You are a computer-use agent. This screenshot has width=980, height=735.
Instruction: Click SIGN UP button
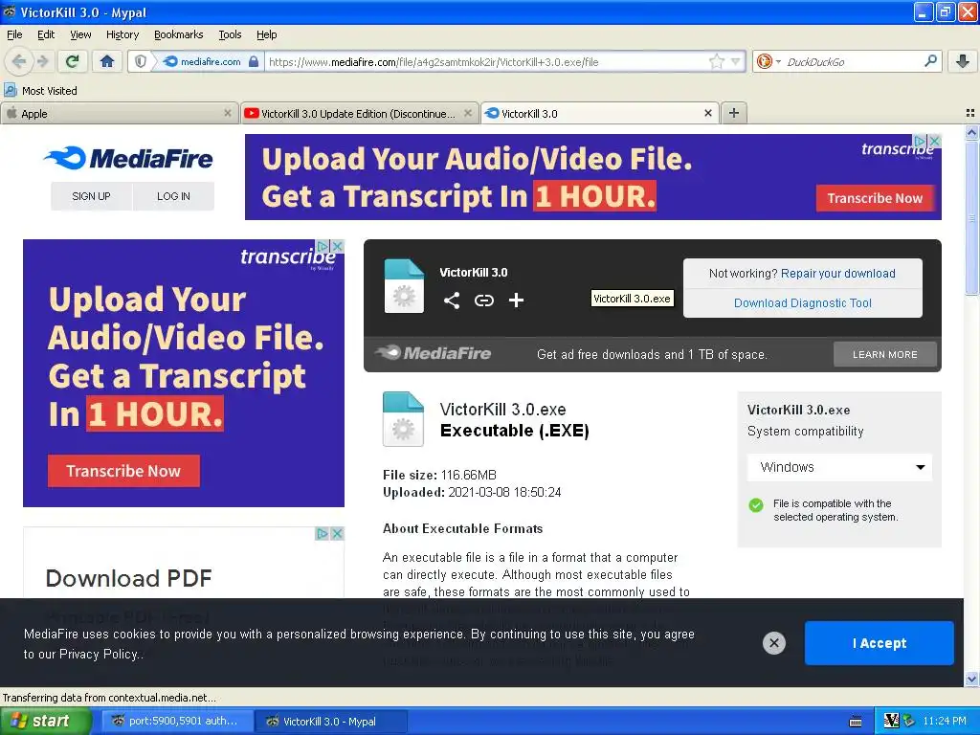[x=91, y=196]
